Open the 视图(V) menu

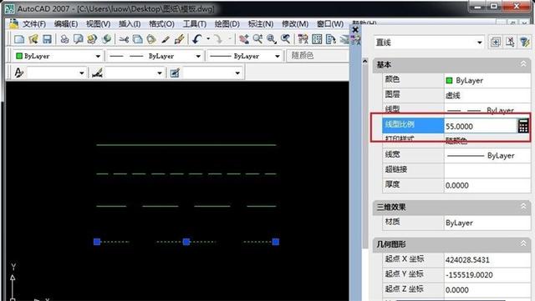pyautogui.click(x=99, y=24)
